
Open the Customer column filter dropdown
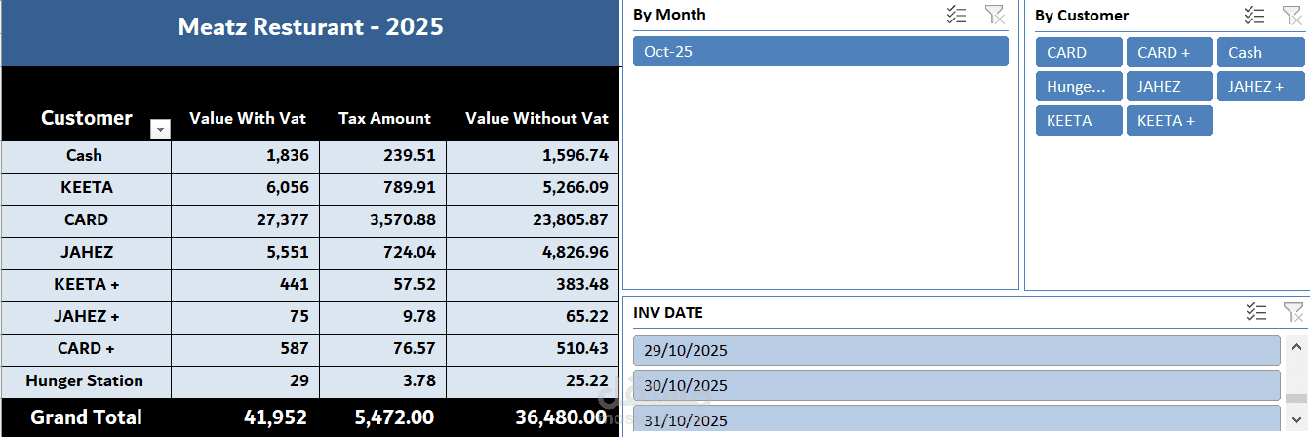point(160,129)
